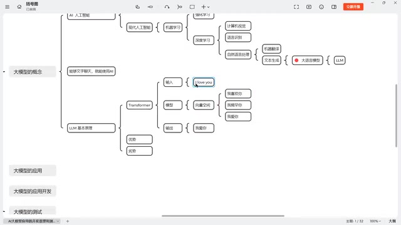
Task: Select 我爱你 node beside 输出
Action: click(x=204, y=128)
